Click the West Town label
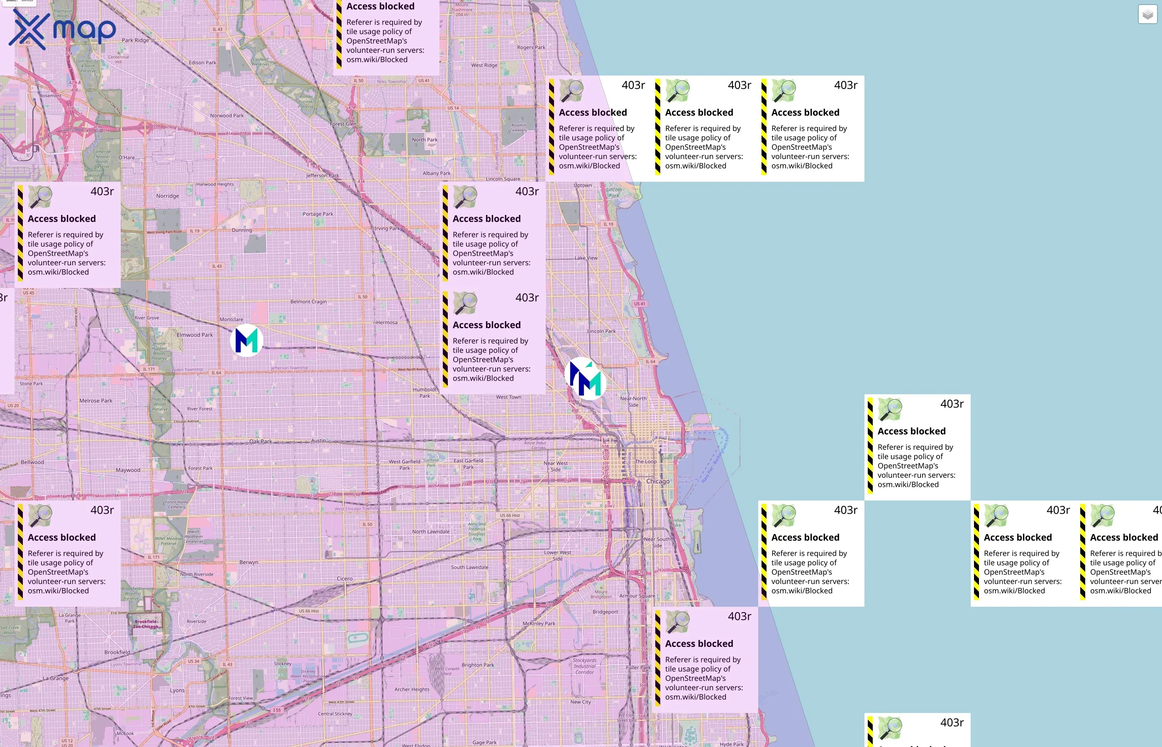 pyautogui.click(x=508, y=397)
